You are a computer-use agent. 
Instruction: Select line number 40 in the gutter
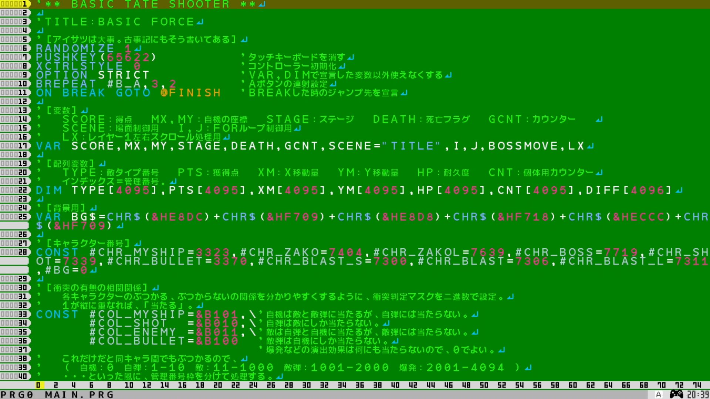pyautogui.click(x=15, y=376)
